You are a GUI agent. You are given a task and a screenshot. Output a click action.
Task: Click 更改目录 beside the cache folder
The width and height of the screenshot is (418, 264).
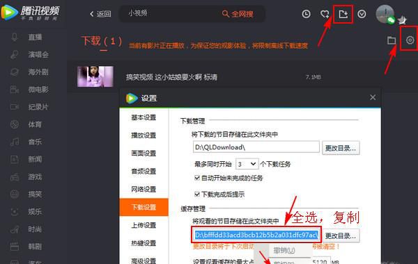(341, 236)
